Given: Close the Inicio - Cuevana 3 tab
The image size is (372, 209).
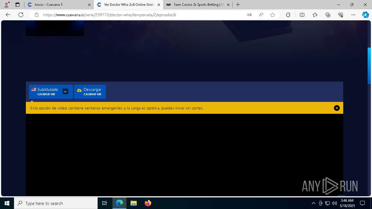Looking at the screenshot, I should coord(89,5).
